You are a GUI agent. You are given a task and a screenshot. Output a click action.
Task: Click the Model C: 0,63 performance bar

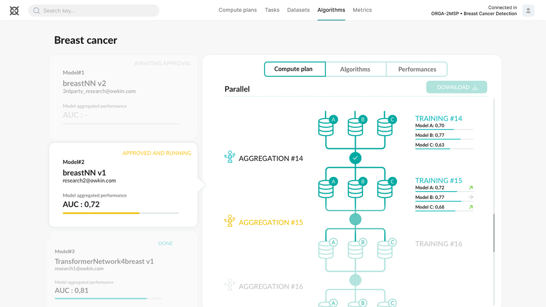pyautogui.click(x=444, y=149)
